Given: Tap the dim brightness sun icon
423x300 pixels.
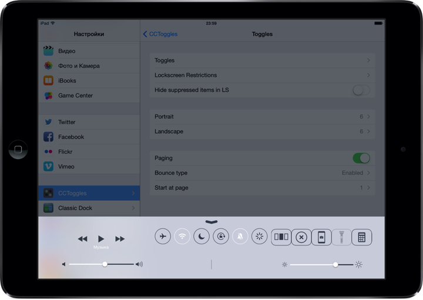Looking at the screenshot, I should pos(284,265).
